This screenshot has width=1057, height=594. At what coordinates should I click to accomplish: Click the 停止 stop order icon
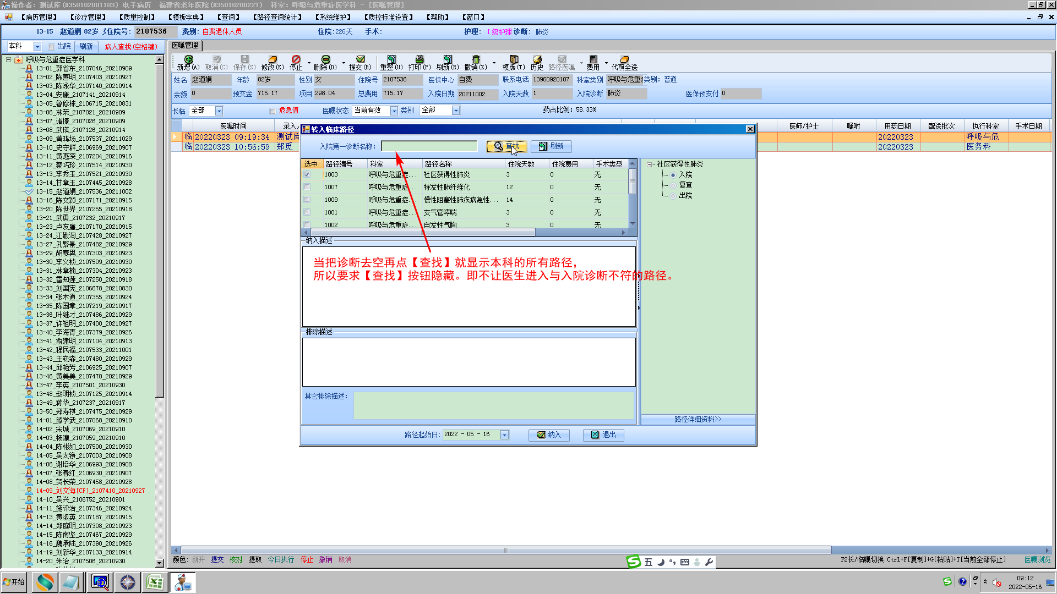[296, 59]
